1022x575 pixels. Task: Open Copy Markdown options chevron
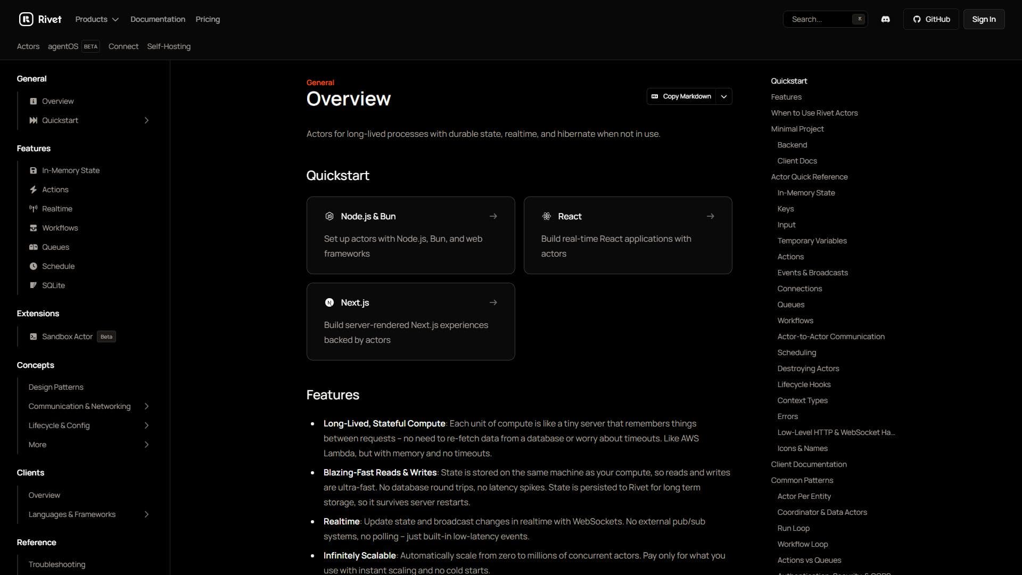coord(724,96)
